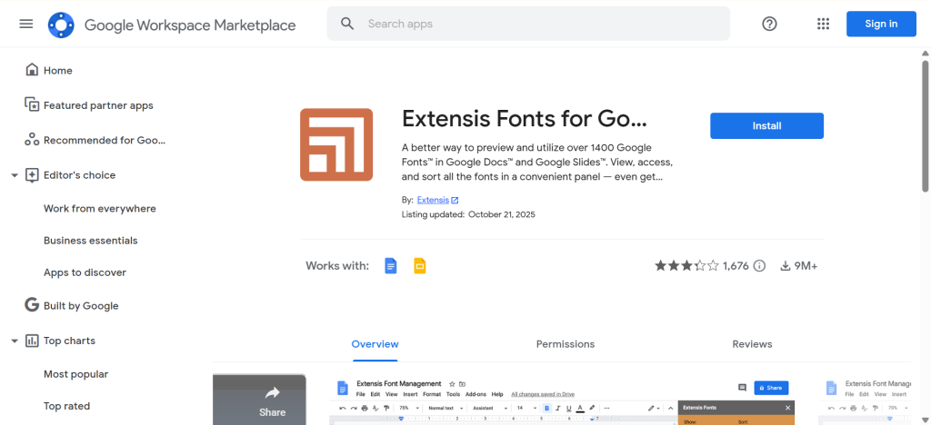
Task: Switch to the Overview tab
Action: (375, 344)
